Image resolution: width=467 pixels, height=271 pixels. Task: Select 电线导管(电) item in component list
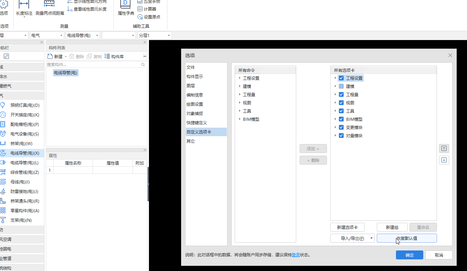coord(66,73)
